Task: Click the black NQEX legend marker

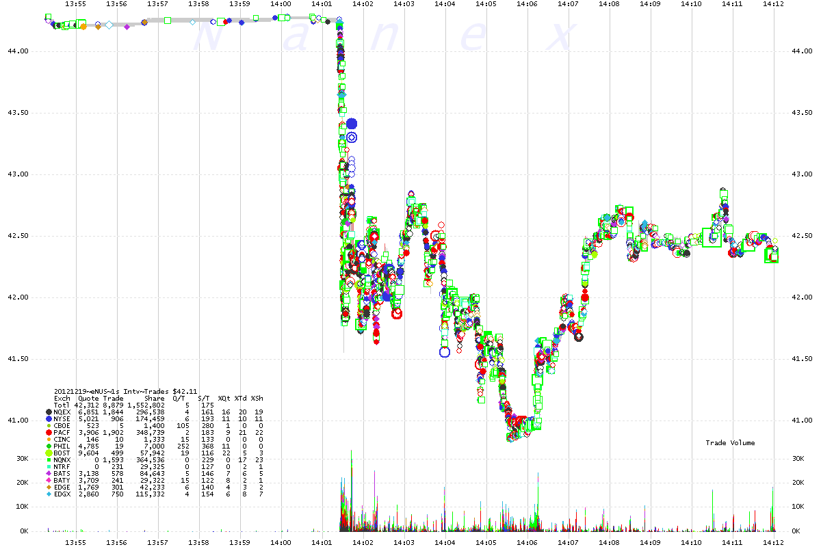Action: (48, 412)
